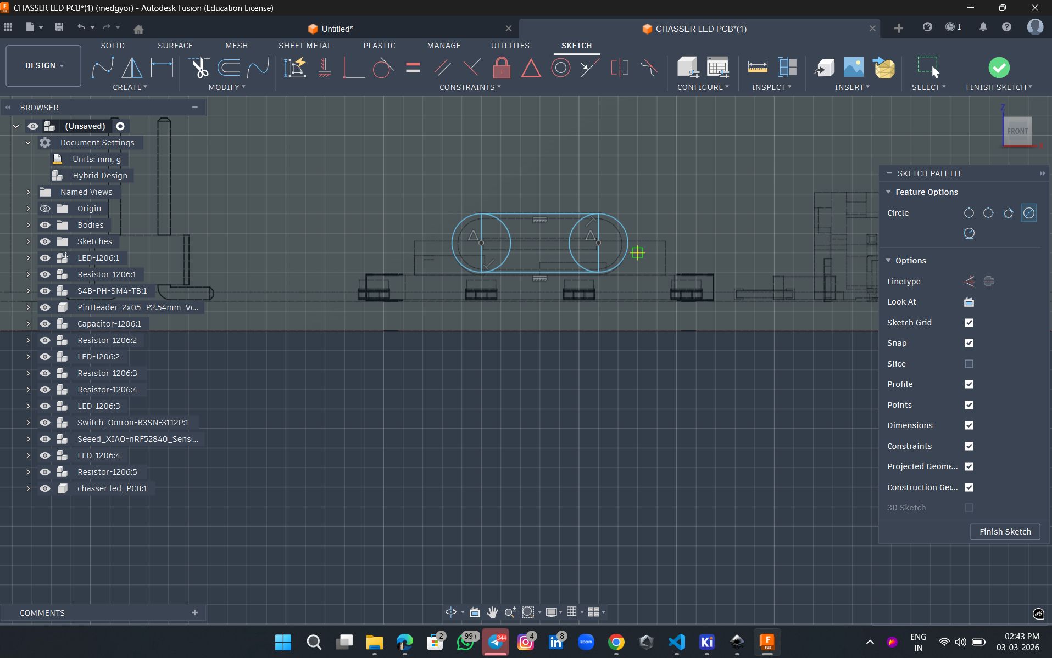Show the hidden Origin folder

[x=45, y=209]
